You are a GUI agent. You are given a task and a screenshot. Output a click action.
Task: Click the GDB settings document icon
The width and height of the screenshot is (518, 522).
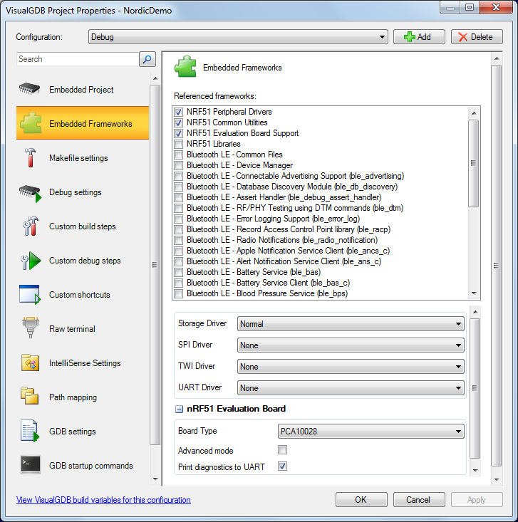click(30, 431)
